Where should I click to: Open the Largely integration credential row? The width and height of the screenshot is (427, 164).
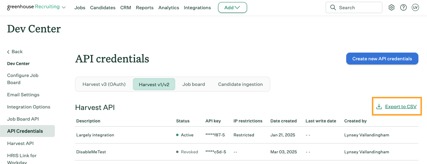(95, 135)
